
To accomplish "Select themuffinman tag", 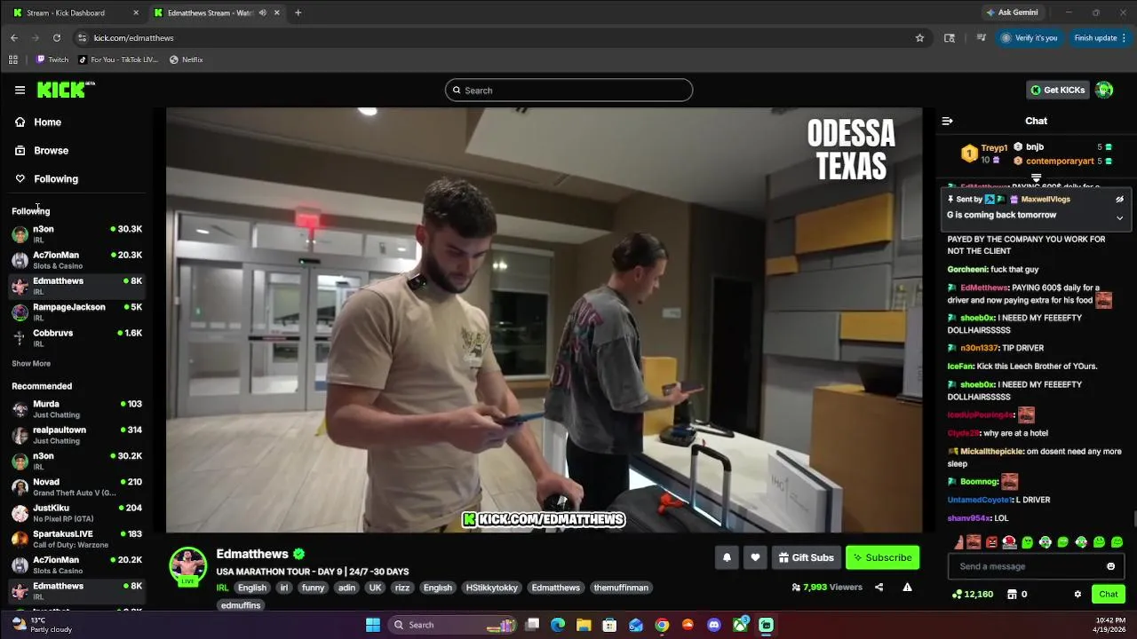I will (621, 588).
